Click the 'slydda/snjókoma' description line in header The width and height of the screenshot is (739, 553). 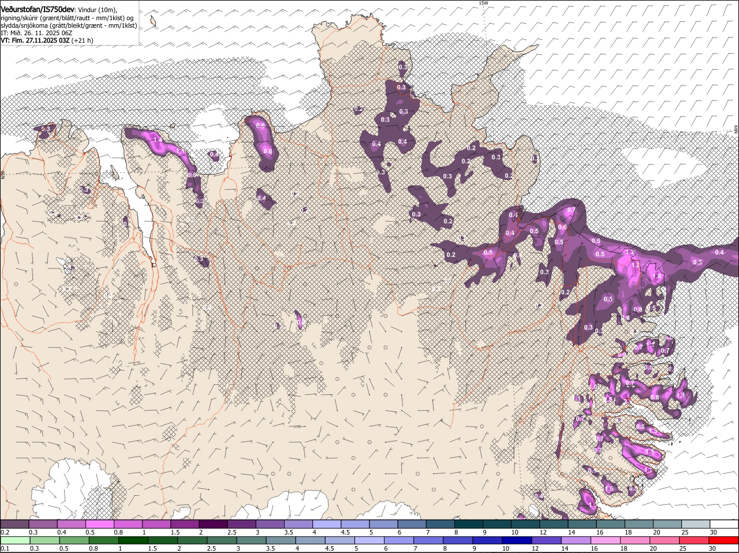point(69,25)
